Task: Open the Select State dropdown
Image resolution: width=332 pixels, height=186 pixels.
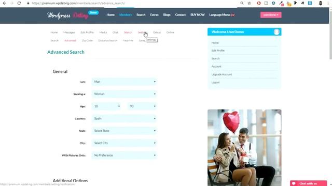Action: point(125,131)
